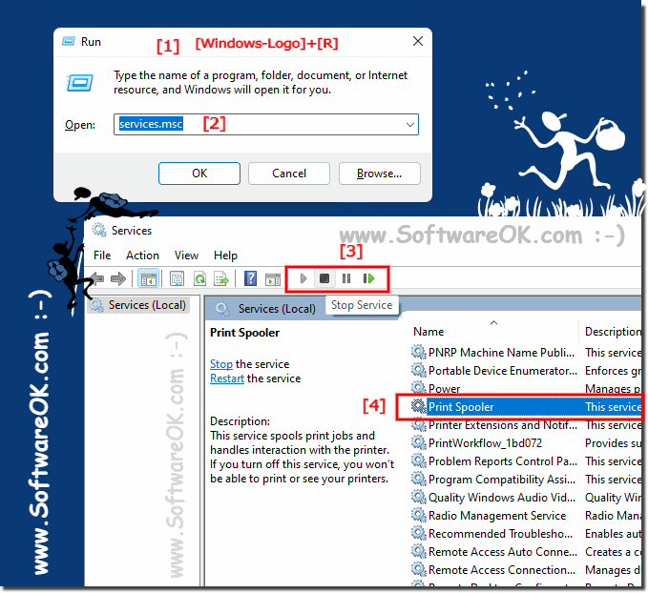Toggle the Show/Hide Console Tree toolbar icon

point(148,278)
